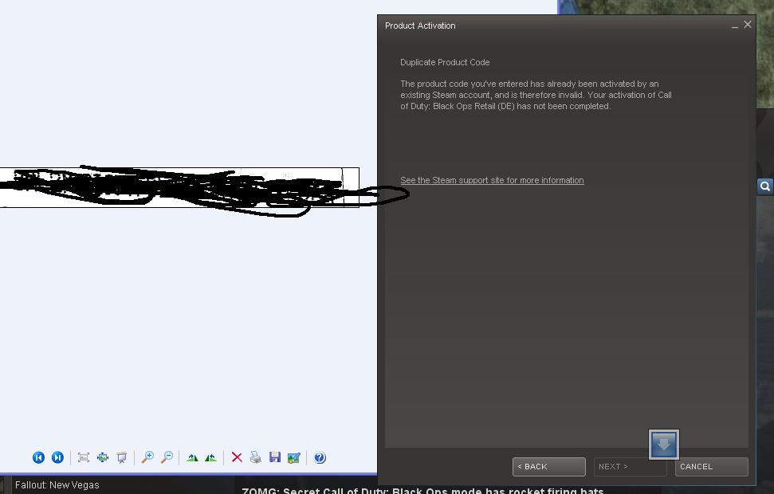The width and height of the screenshot is (774, 494).
Task: Minimize the Product Activation dialog
Action: pos(734,25)
